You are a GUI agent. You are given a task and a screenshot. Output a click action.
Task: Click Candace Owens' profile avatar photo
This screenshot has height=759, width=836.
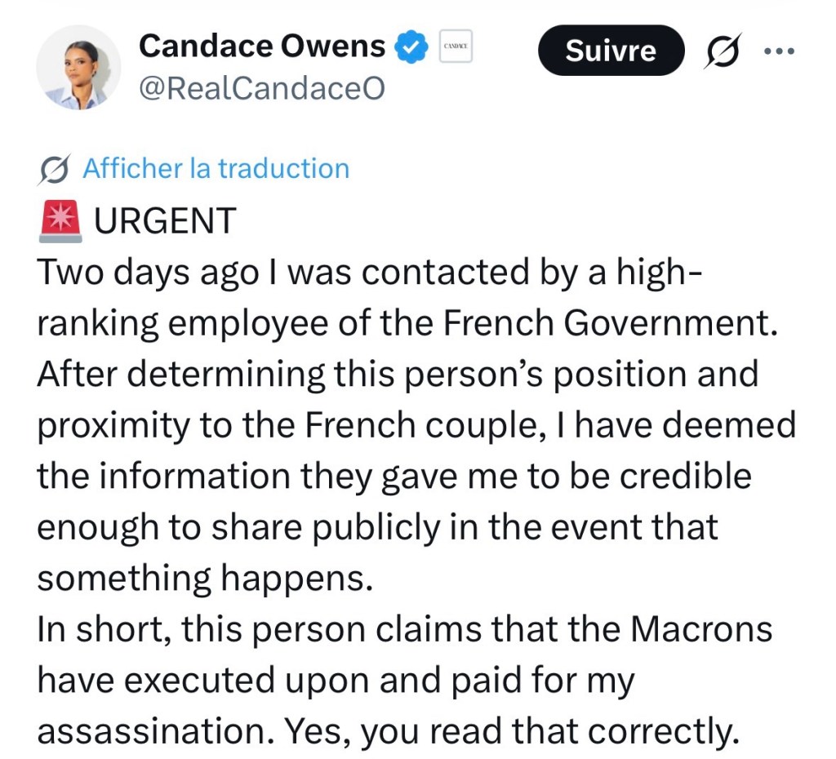(78, 68)
